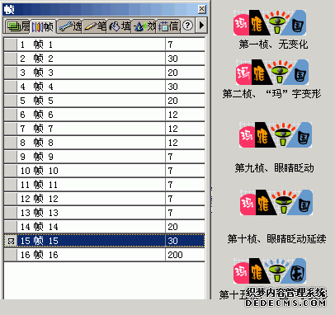Open the 选 tab with wrench icon
This screenshot has height=315, width=335.
(x=69, y=26)
